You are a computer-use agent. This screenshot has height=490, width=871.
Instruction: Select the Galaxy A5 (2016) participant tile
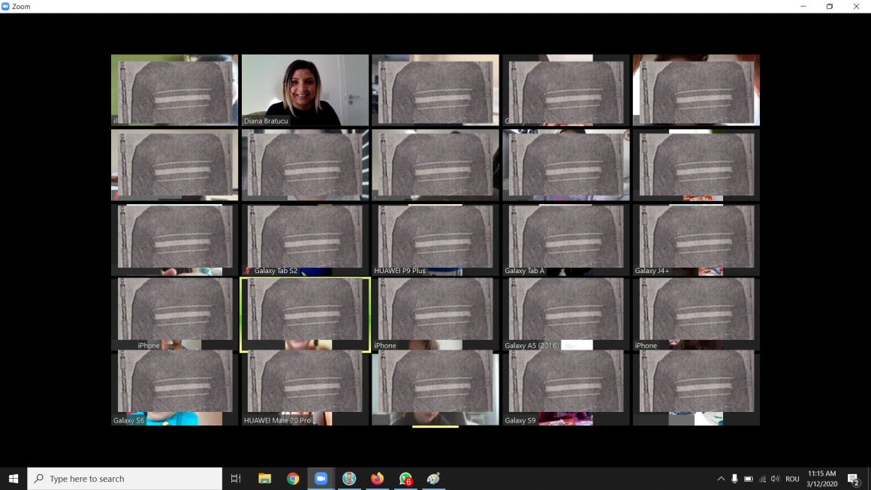pyautogui.click(x=565, y=314)
